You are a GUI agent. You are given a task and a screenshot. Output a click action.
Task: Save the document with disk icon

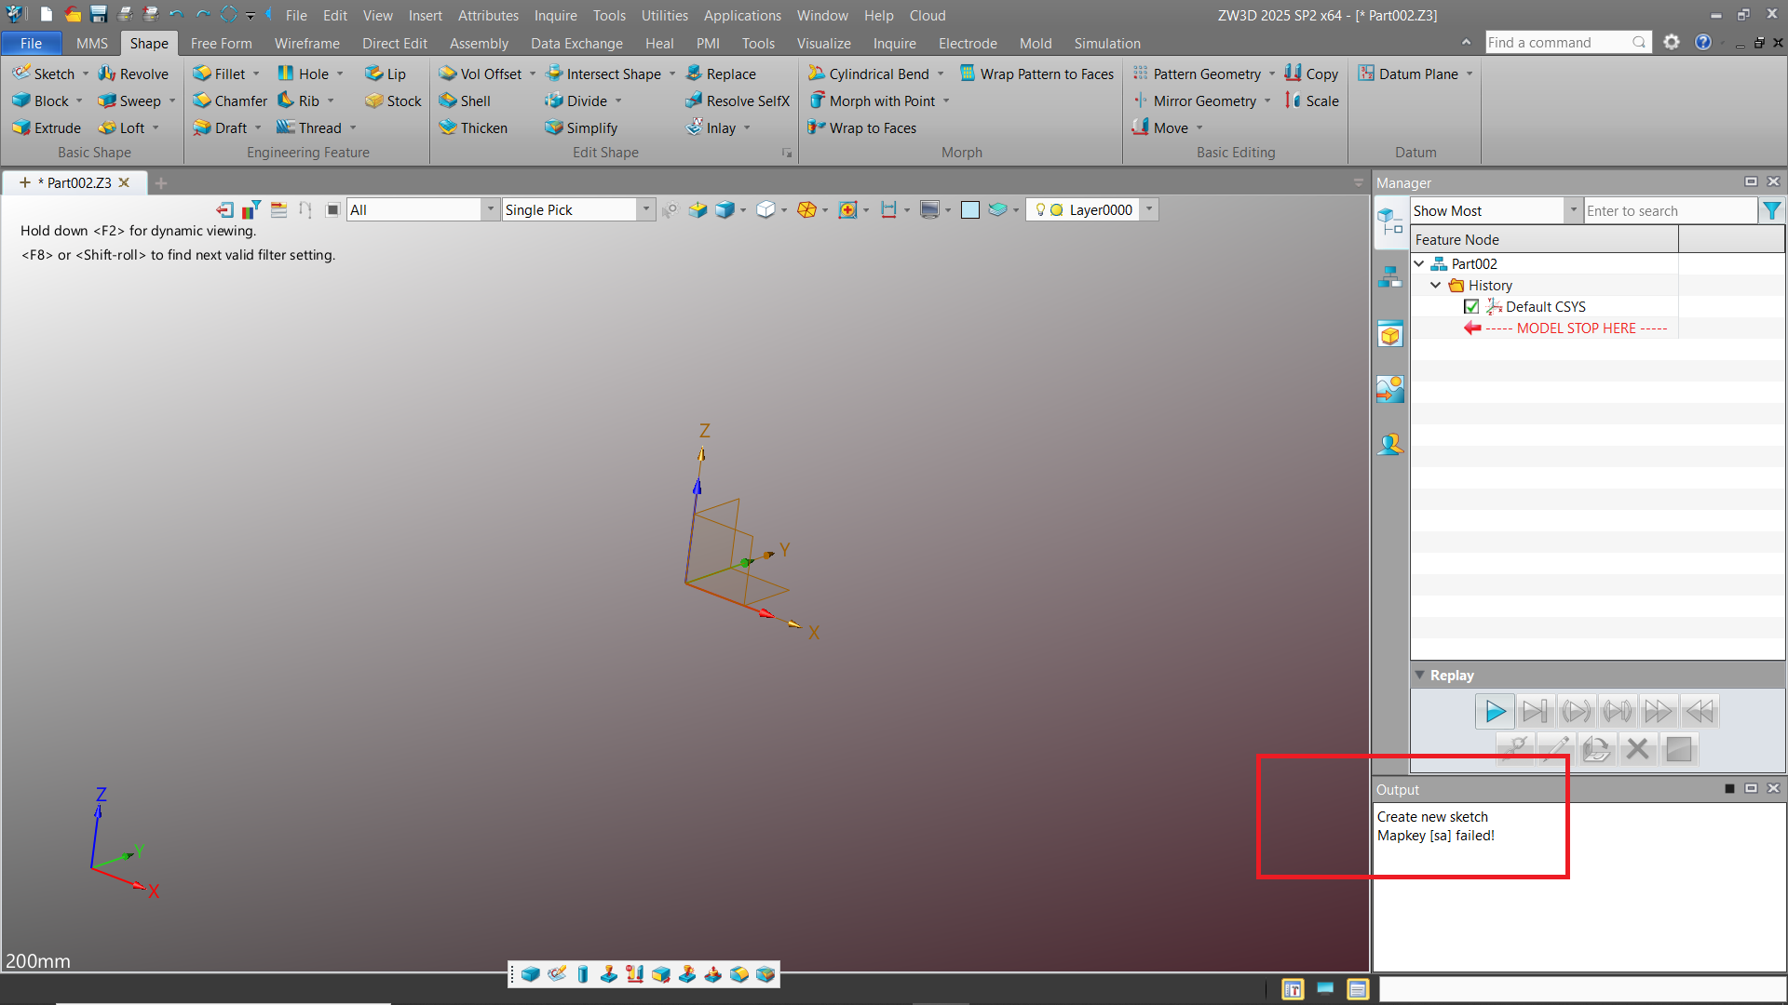click(99, 15)
